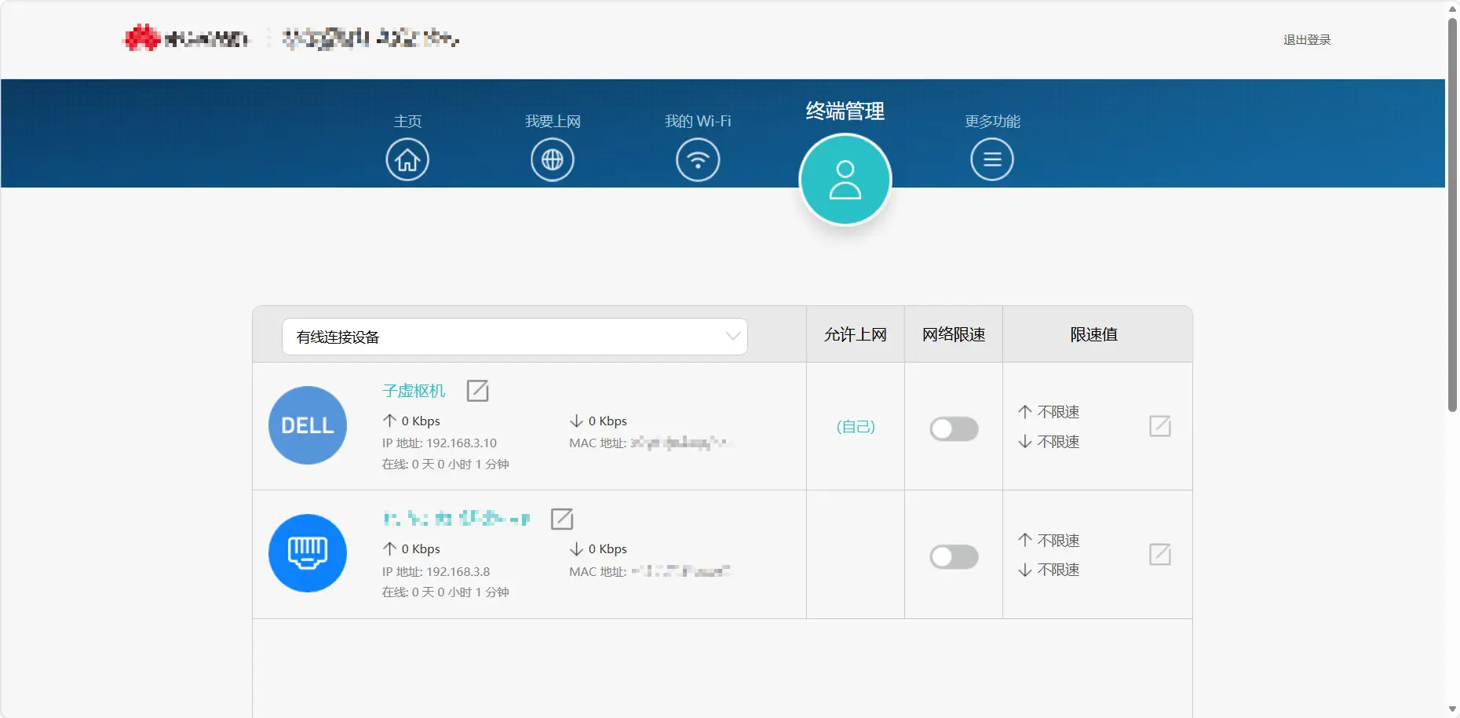Click the dropdown chevron arrow for device filter
This screenshot has width=1460, height=718.
[x=732, y=337]
